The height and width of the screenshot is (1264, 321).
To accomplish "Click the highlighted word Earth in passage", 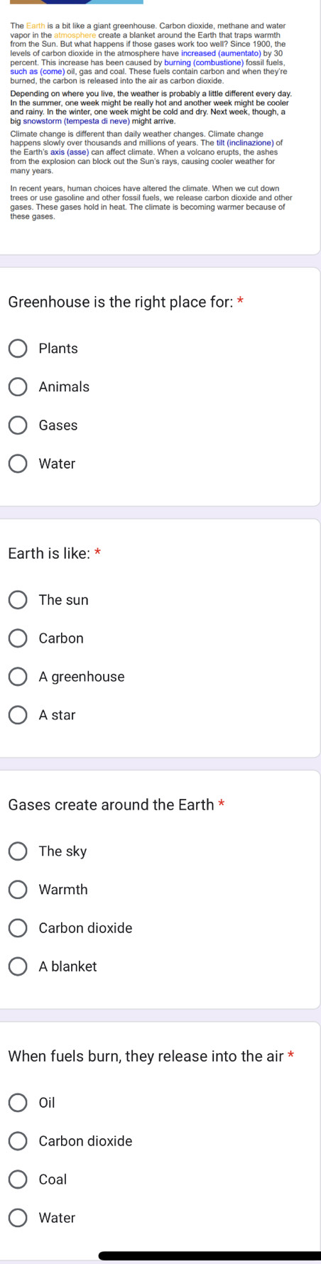I will click(36, 27).
